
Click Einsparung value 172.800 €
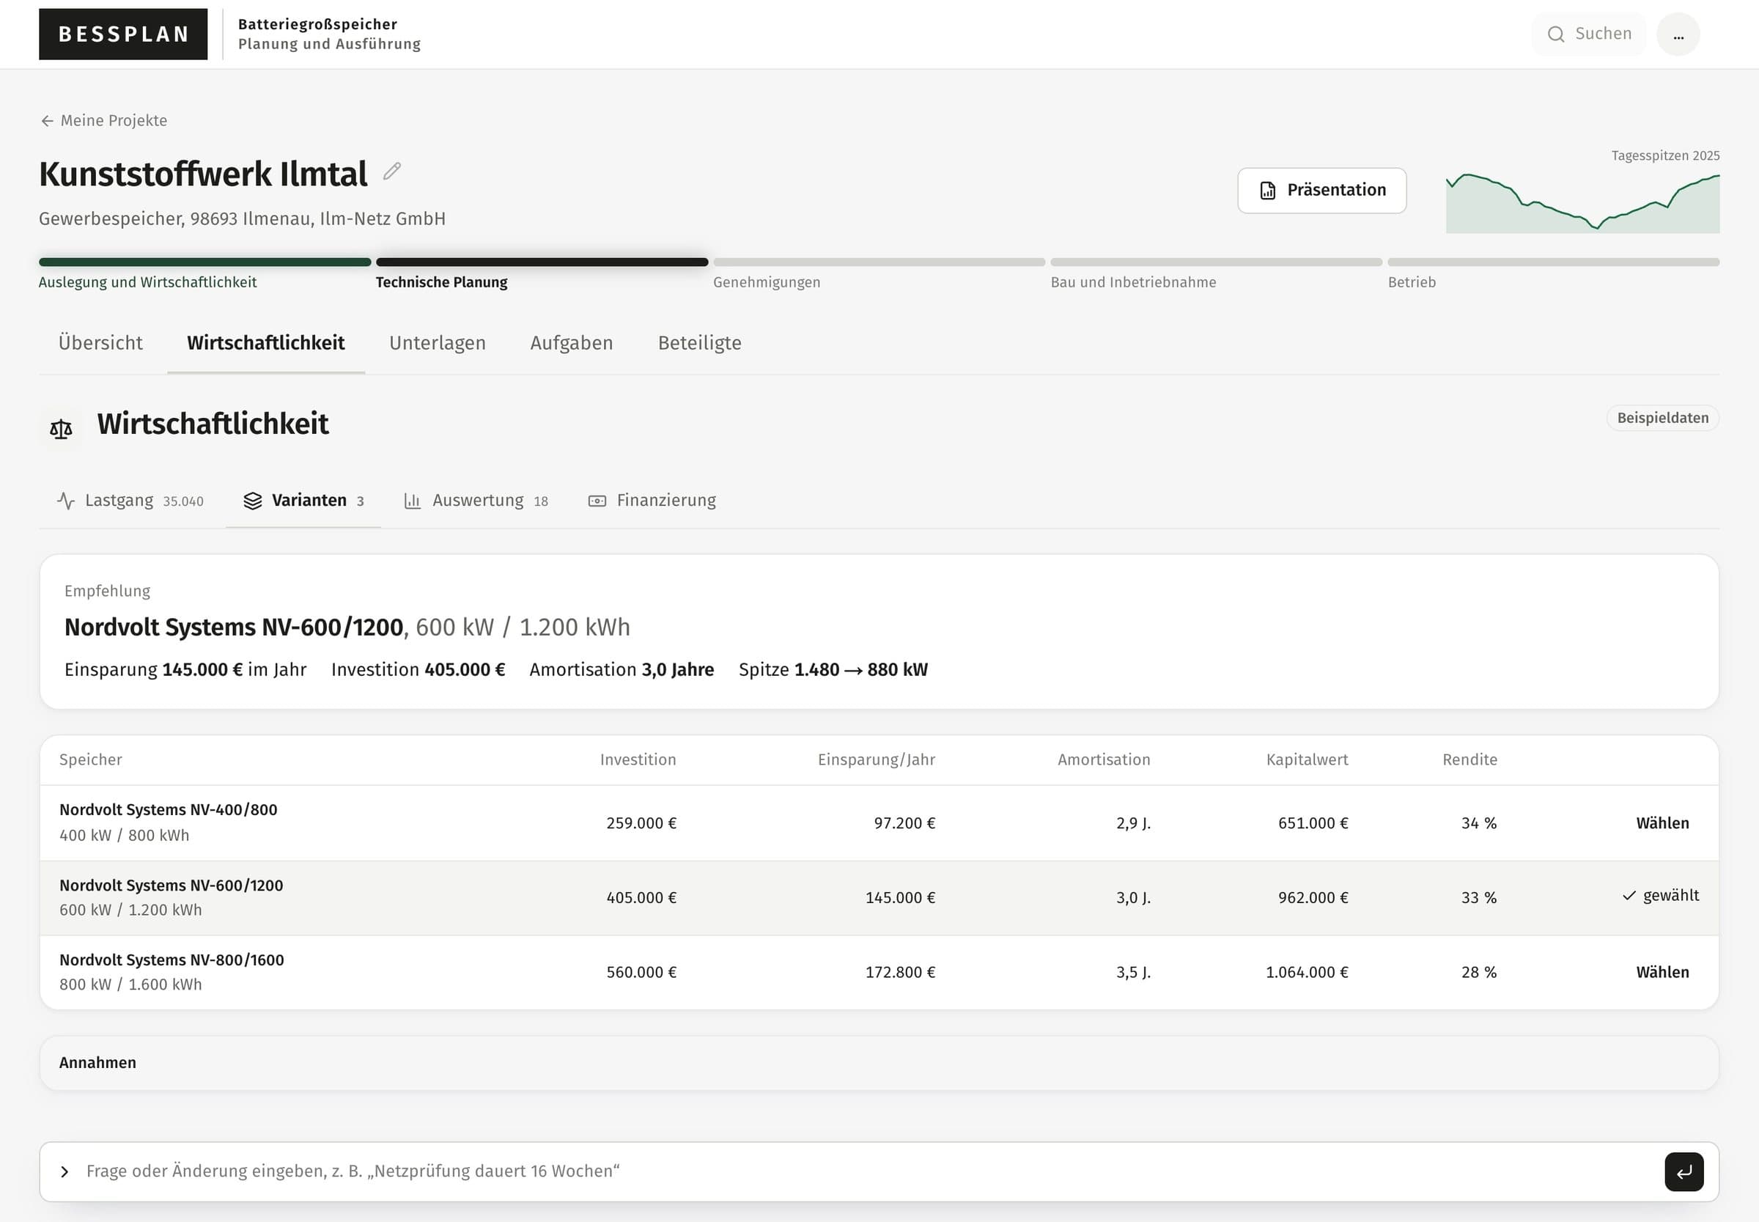[x=900, y=972]
